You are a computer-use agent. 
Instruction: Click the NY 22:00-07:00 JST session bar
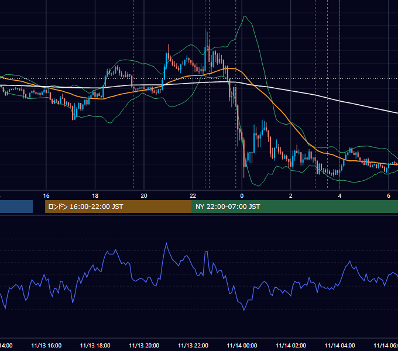click(x=294, y=207)
